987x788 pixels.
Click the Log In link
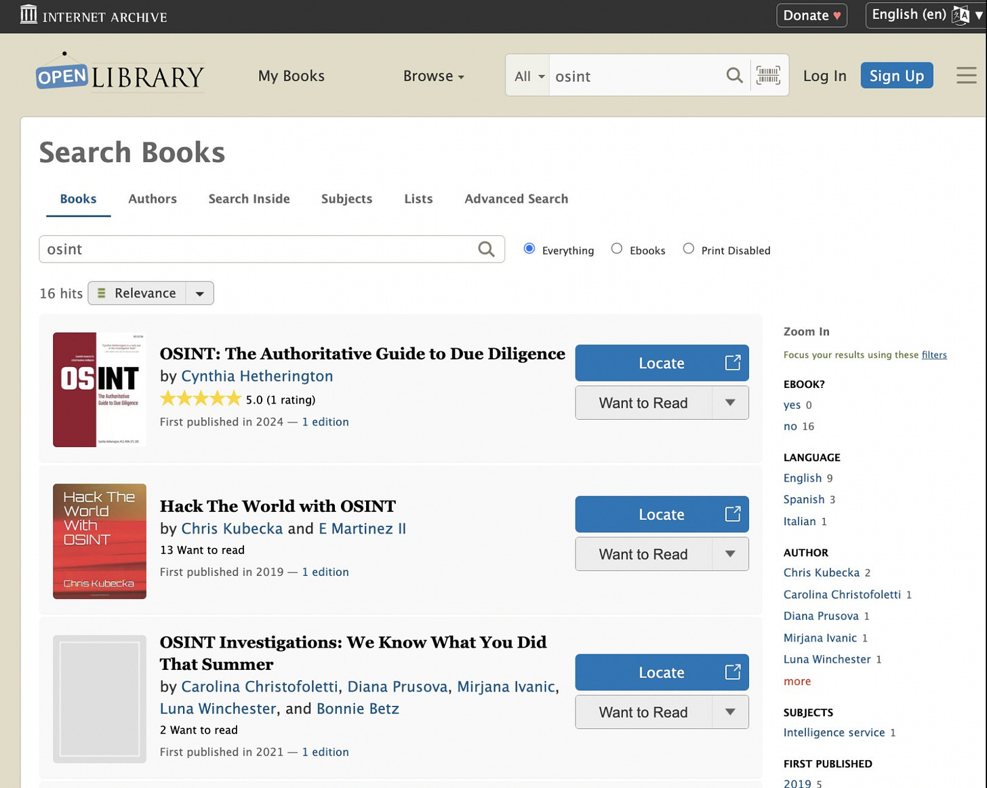(824, 76)
